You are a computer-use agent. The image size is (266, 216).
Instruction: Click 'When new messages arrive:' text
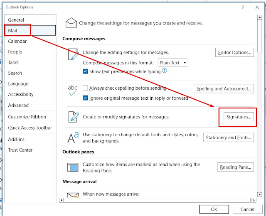coord(111,194)
